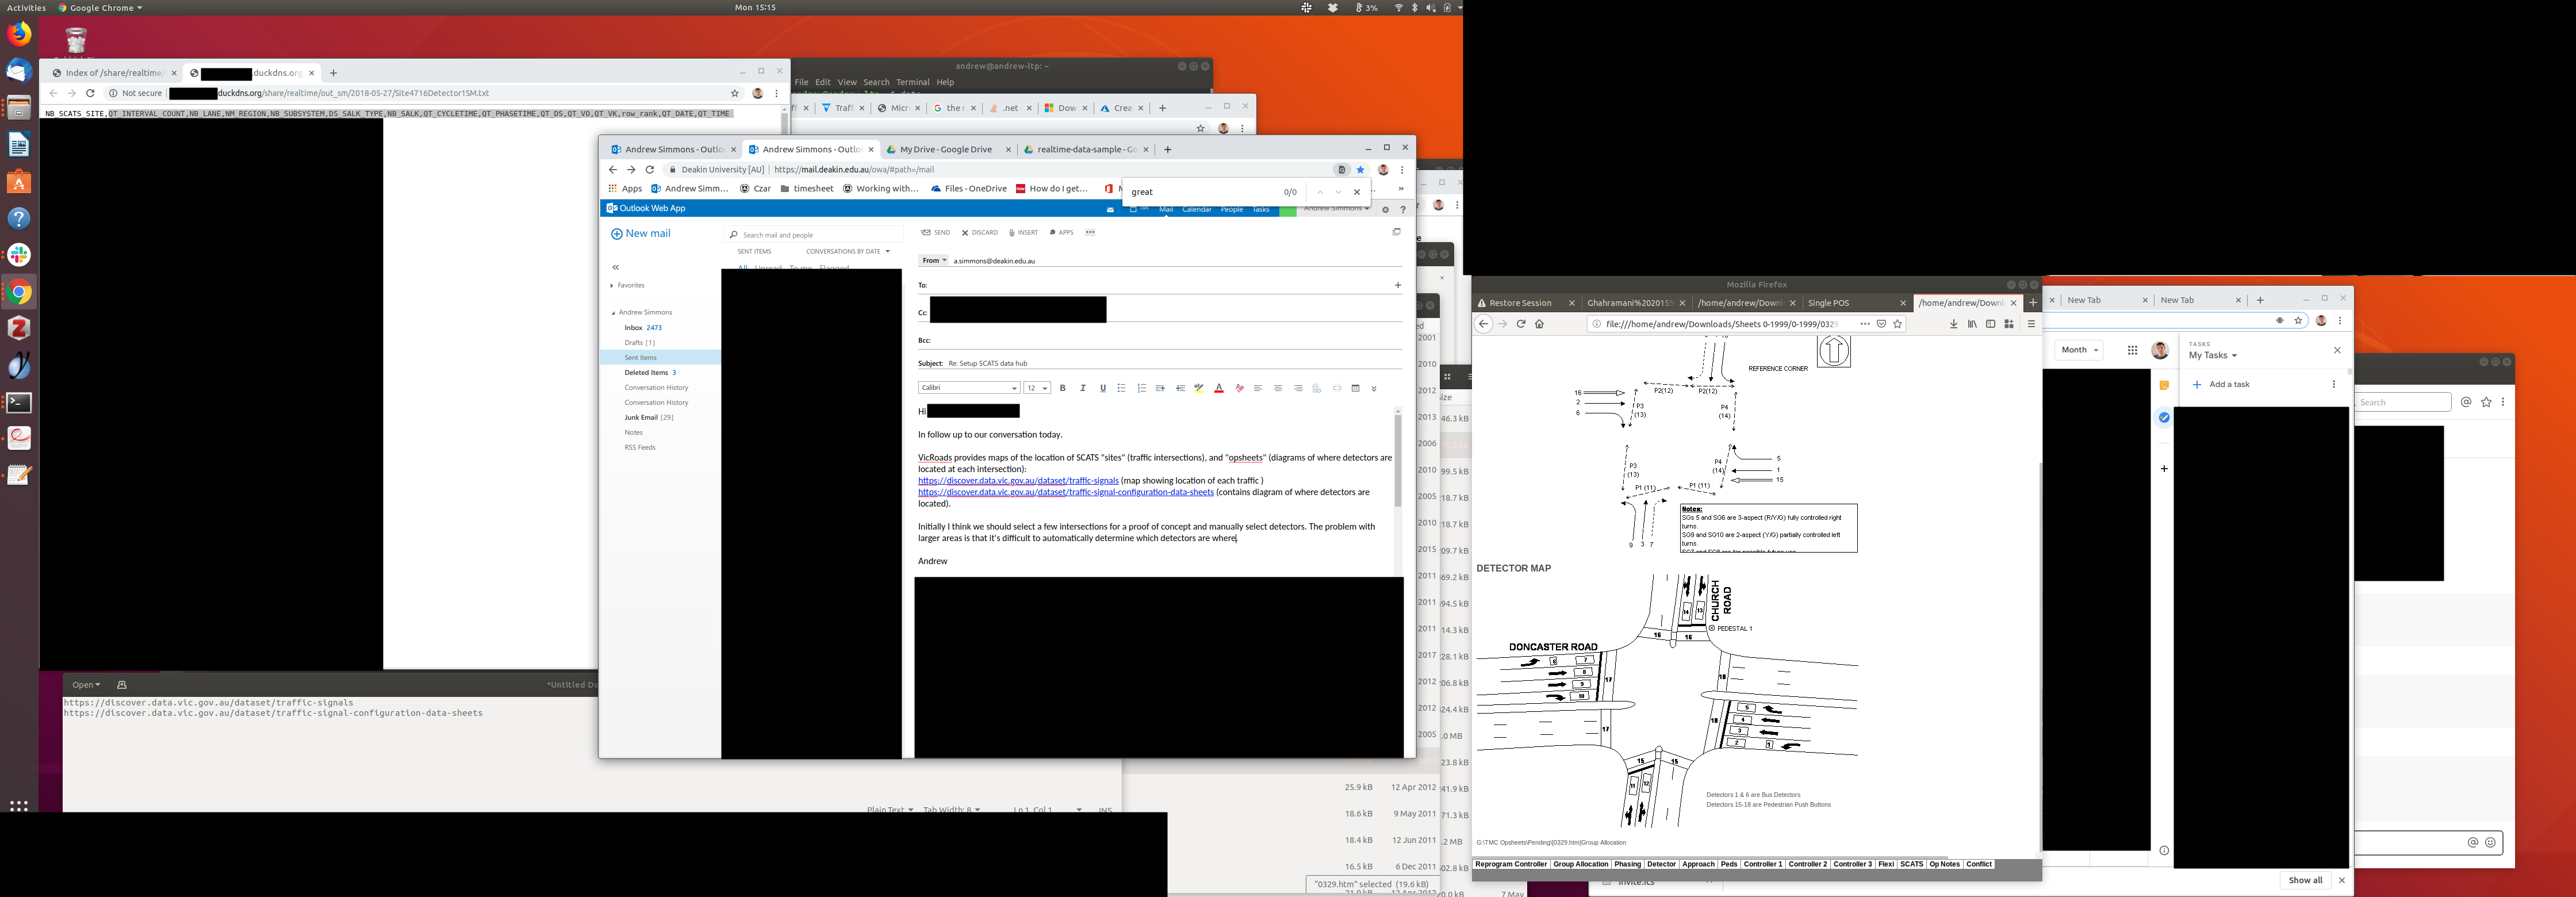Click the Insert table icon
Screen dimensions: 2576x897
1355,388
